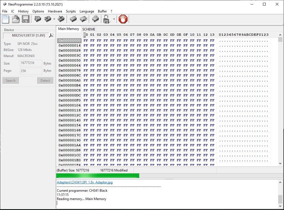The height and width of the screenshot is (210, 284).
Task: Open the Scripts menu
Action: point(71,11)
